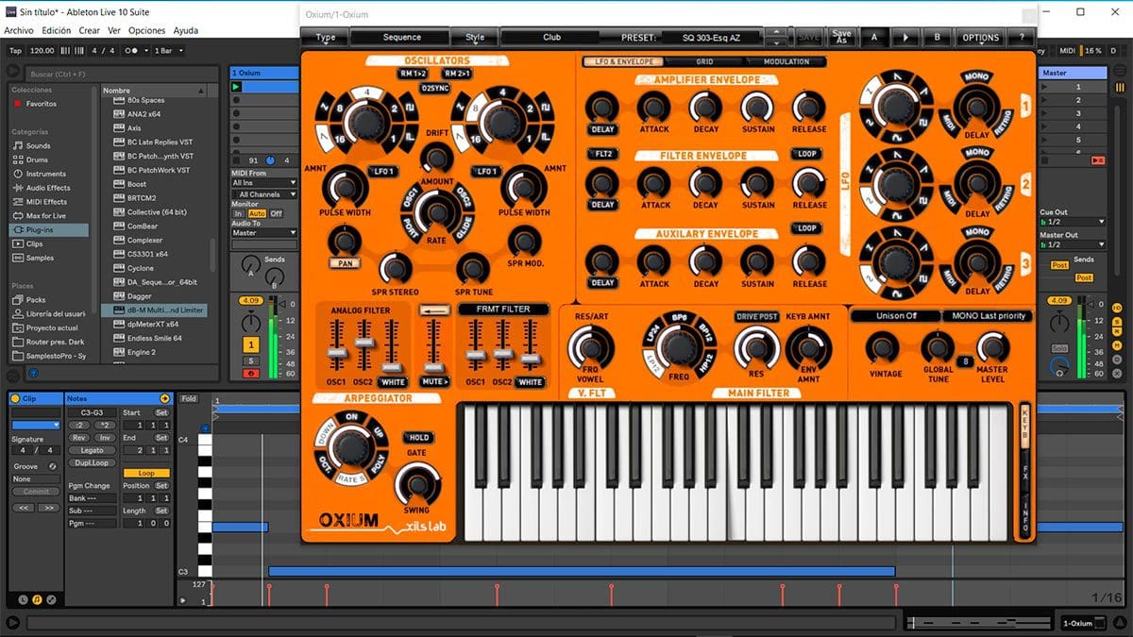The height and width of the screenshot is (637, 1133).
Task: Show the Notes box via music note icon
Action: coord(37,599)
